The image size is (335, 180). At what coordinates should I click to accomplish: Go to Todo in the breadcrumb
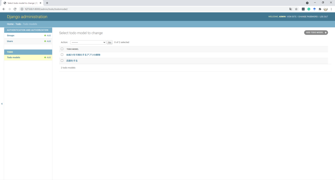pos(18,24)
